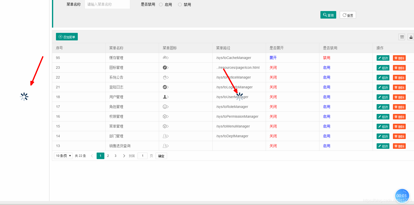Click 展开 in the 缓存管理 row
The height and width of the screenshot is (205, 414).
tap(273, 58)
